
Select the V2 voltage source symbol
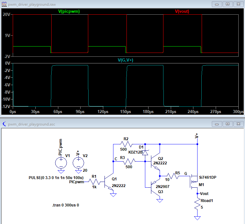point(78,163)
